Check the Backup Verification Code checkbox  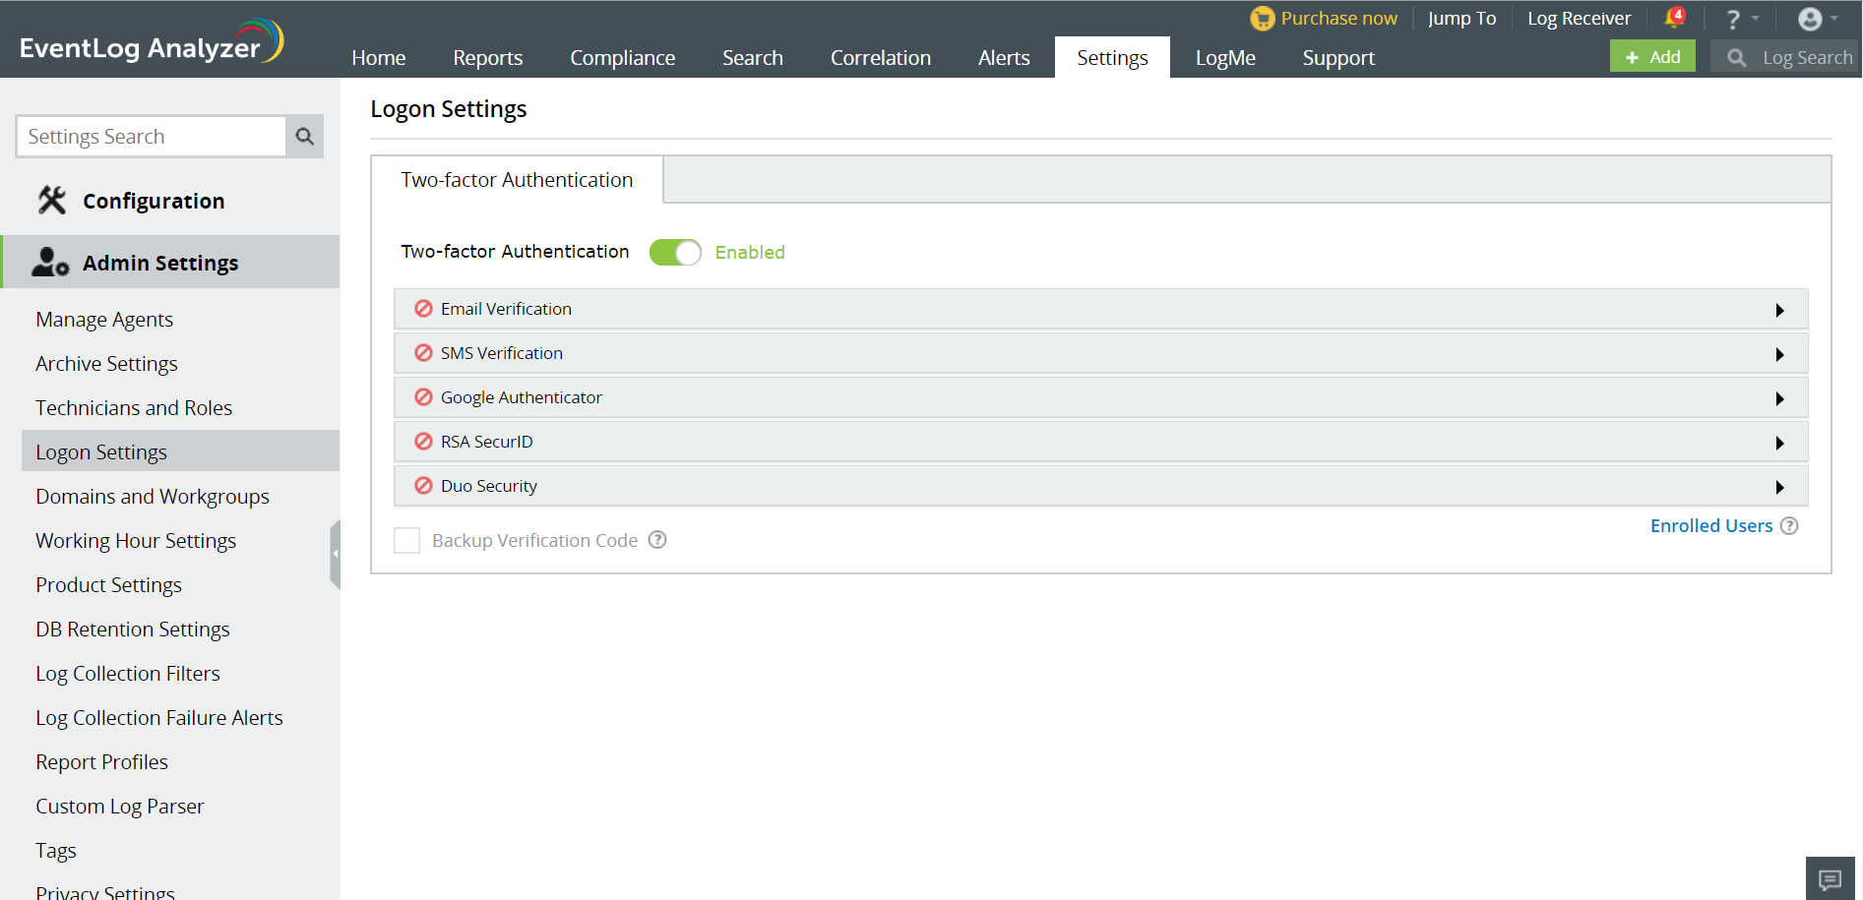pos(406,541)
